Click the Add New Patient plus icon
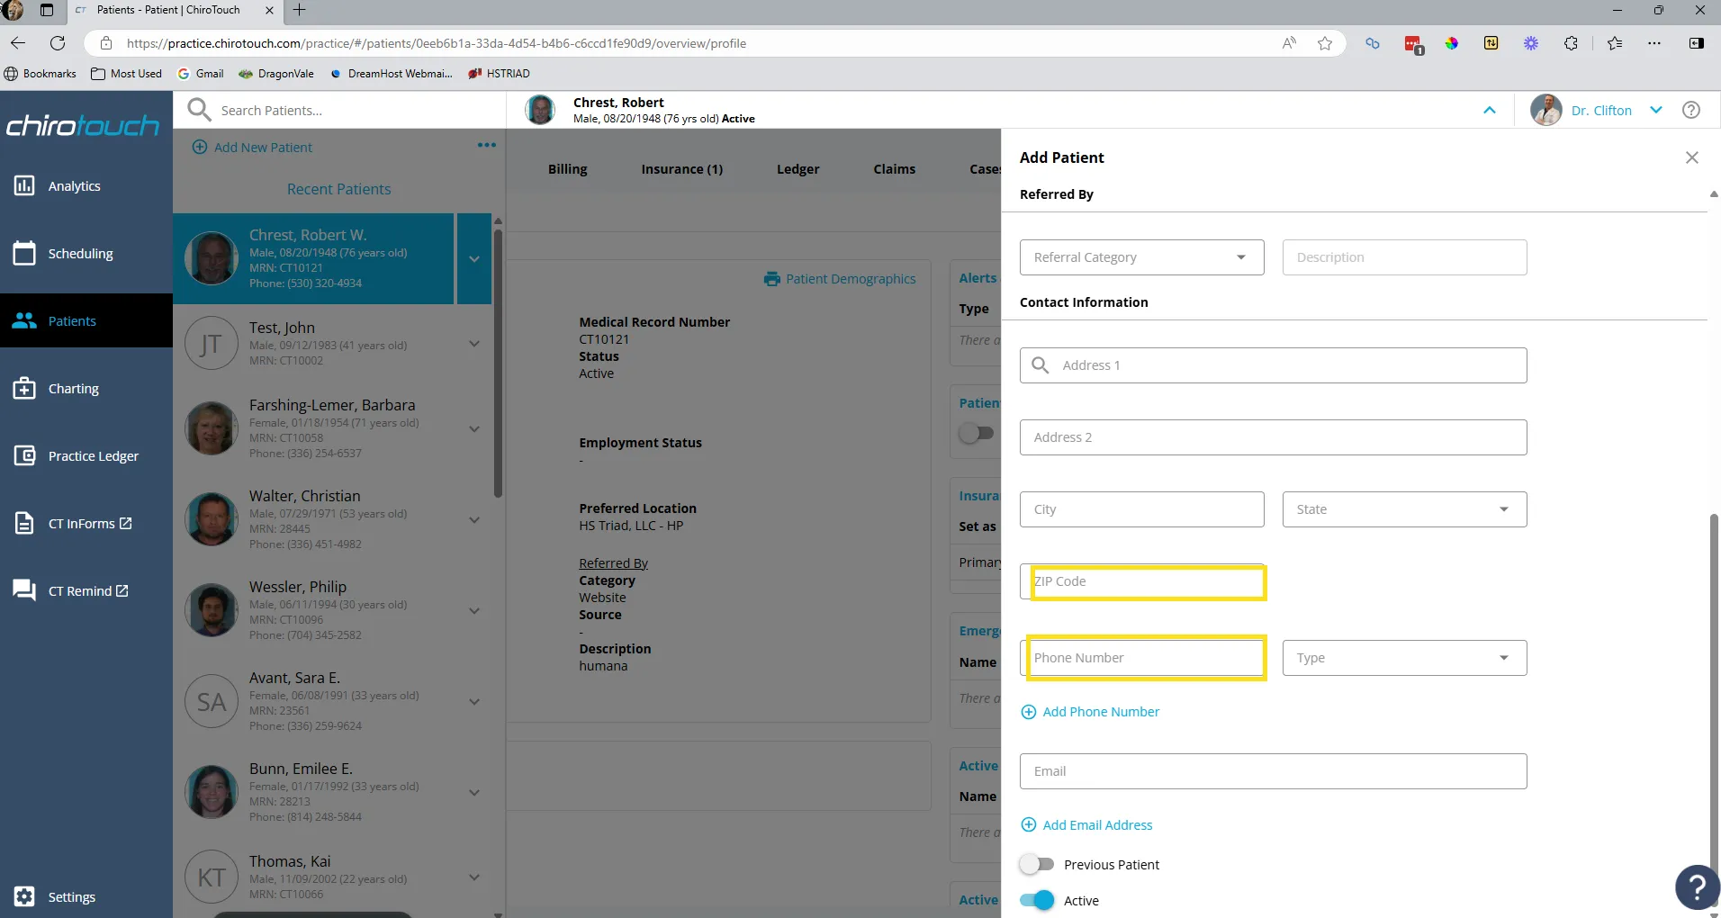 tap(200, 147)
